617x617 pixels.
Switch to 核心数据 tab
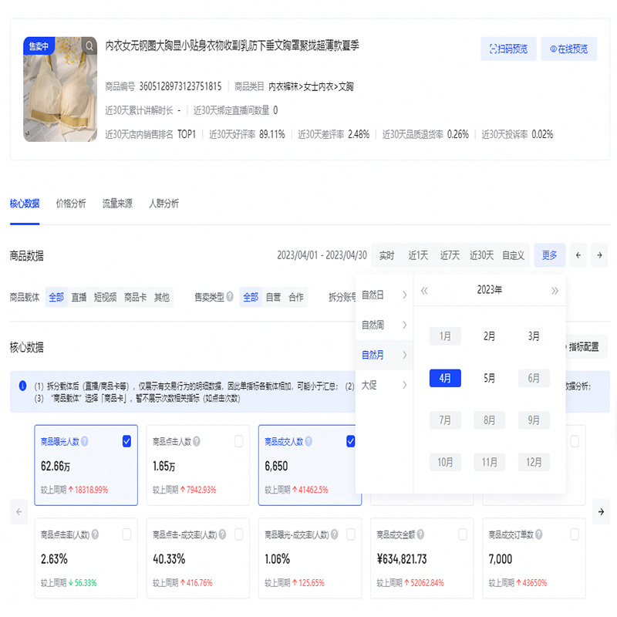[x=25, y=204]
